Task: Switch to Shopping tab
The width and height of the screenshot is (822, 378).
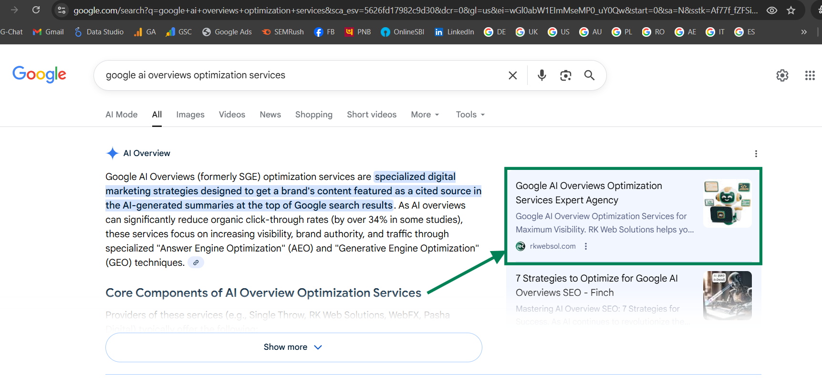Action: (x=314, y=115)
